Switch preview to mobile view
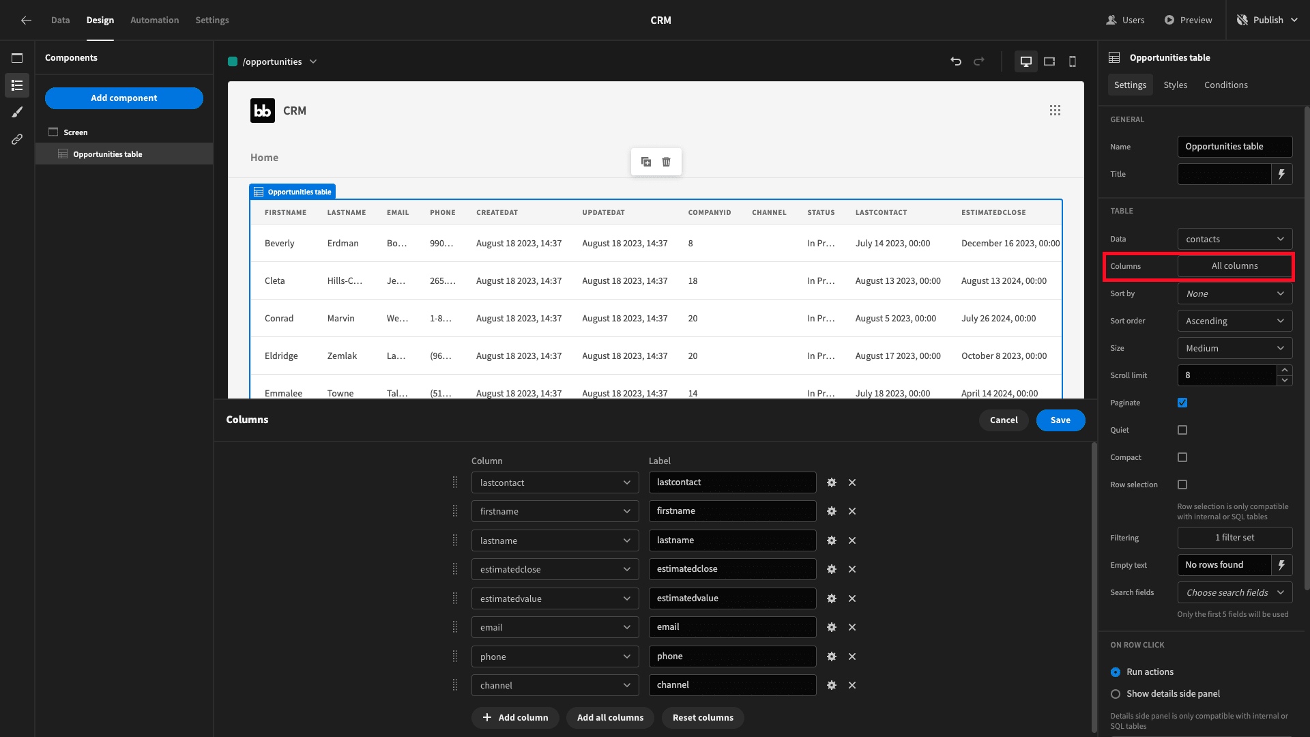Viewport: 1310px width, 737px height. tap(1073, 61)
